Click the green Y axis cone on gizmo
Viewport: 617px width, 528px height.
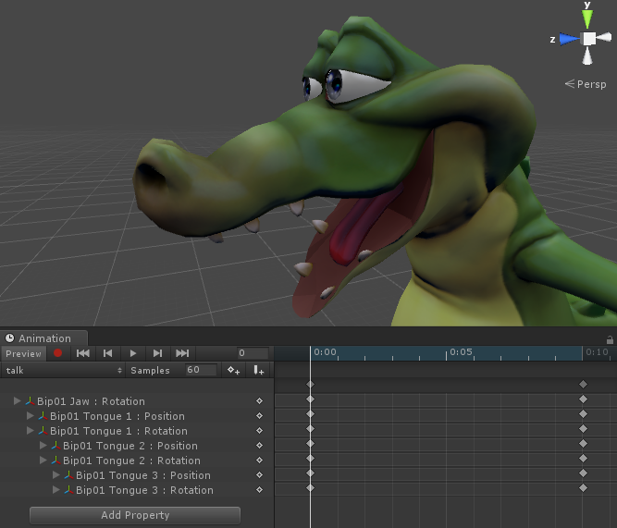587,18
